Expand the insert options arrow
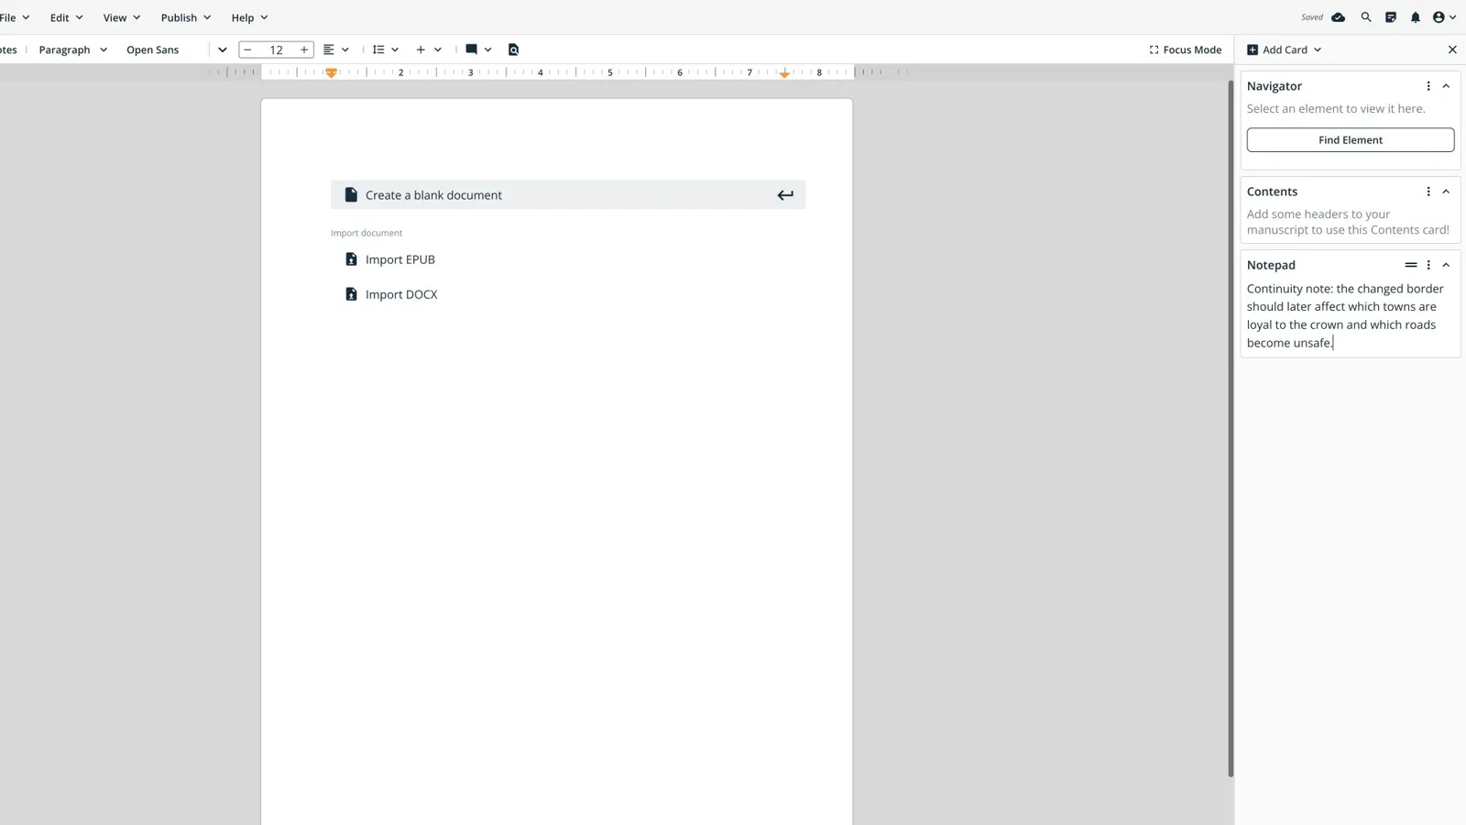Viewport: 1466px width, 825px height. [x=438, y=49]
